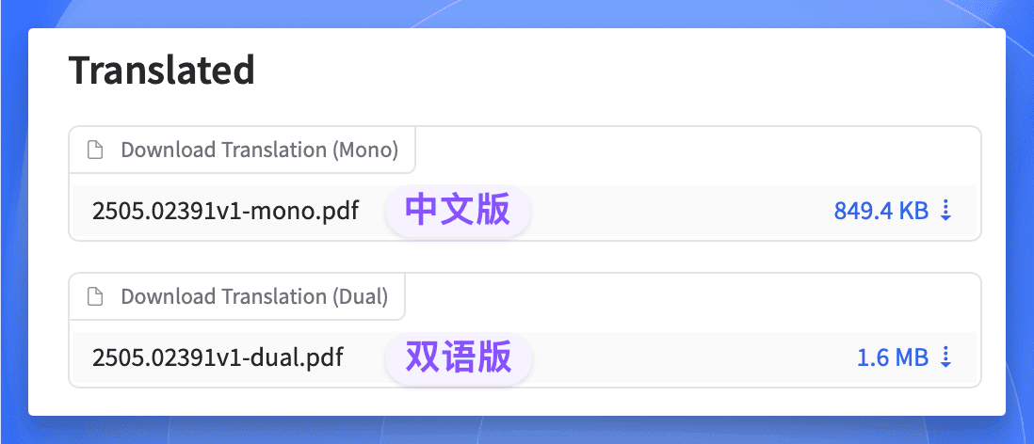
Task: Open the 849.4 KB download link
Action: coord(881,211)
